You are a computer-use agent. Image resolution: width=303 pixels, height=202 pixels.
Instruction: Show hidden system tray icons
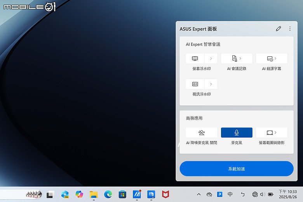click(x=199, y=195)
